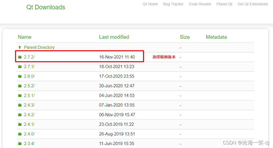Open the Qt Home navigation link
Image resolution: width=273 pixels, height=148 pixels.
(150, 4)
